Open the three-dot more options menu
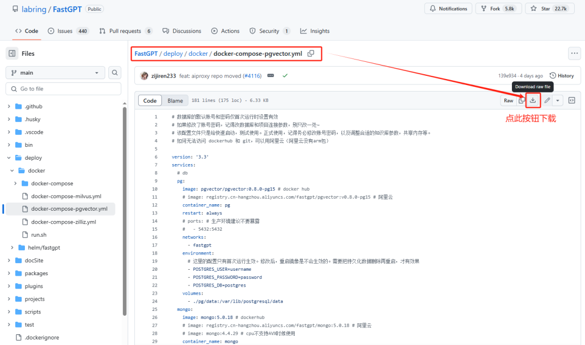This screenshot has height=345, width=585. [x=574, y=53]
